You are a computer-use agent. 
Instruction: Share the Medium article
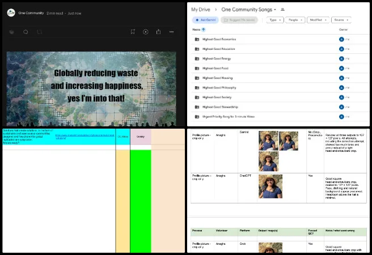(x=158, y=32)
